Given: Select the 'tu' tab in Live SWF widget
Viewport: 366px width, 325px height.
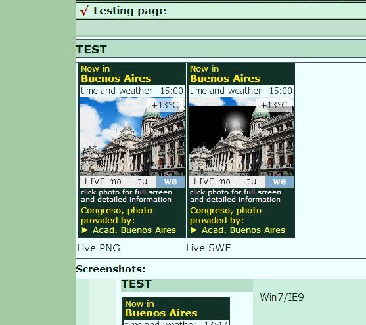Looking at the screenshot, I should (252, 181).
